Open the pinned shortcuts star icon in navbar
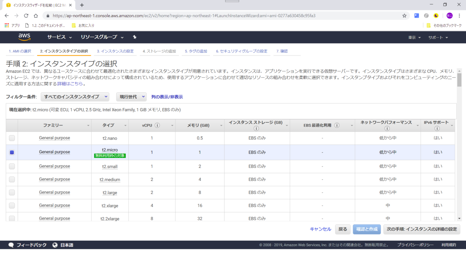The image size is (466, 259). pyautogui.click(x=134, y=37)
